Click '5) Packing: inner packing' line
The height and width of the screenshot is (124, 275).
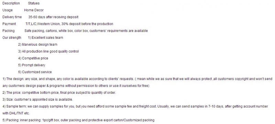pos(78,120)
